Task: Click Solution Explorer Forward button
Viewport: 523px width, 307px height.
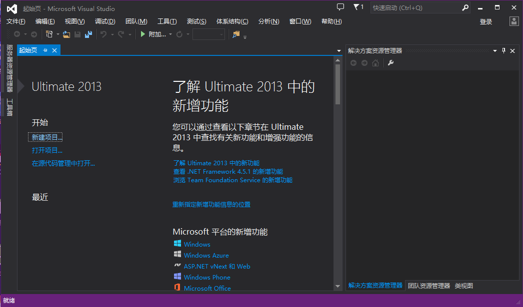Action: [x=364, y=63]
